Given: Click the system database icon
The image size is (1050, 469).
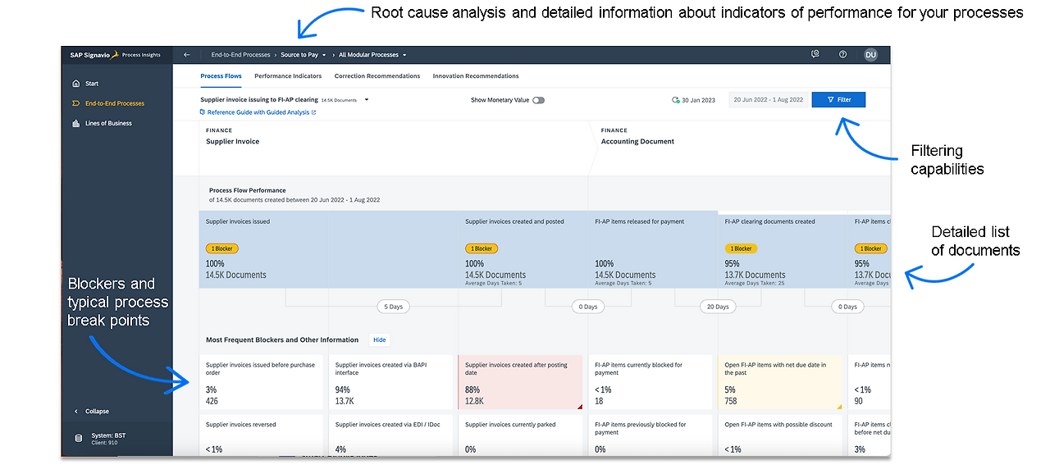Looking at the screenshot, I should point(79,439).
